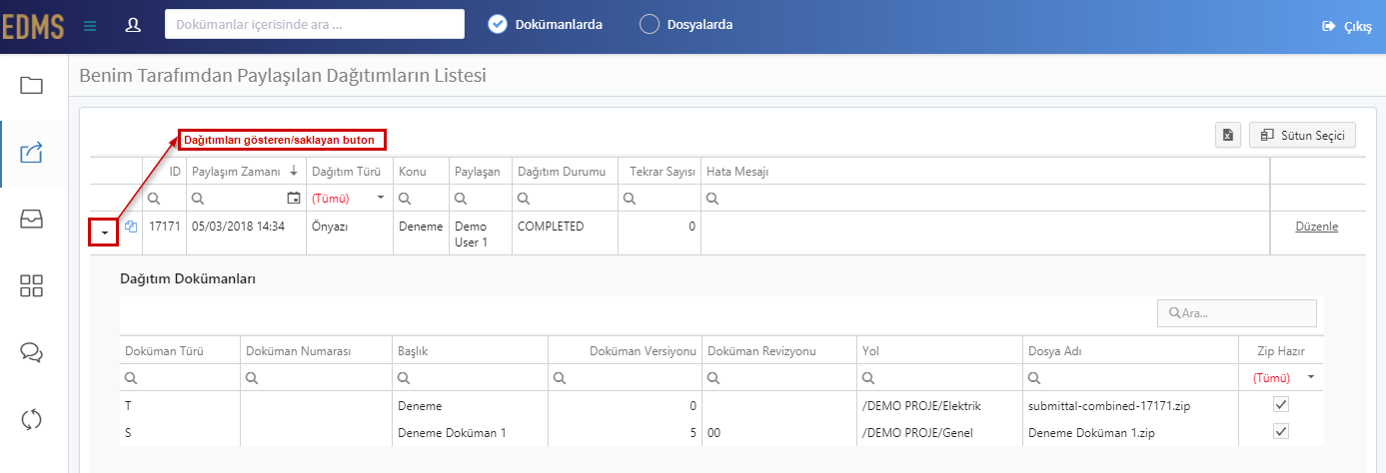Screen dimensions: 1386x473
Task: Sort by Başlık column header
Action: tap(413, 351)
